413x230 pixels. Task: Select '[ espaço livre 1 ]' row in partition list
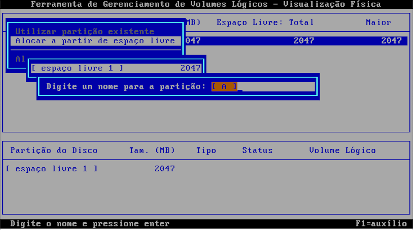(x=51, y=169)
